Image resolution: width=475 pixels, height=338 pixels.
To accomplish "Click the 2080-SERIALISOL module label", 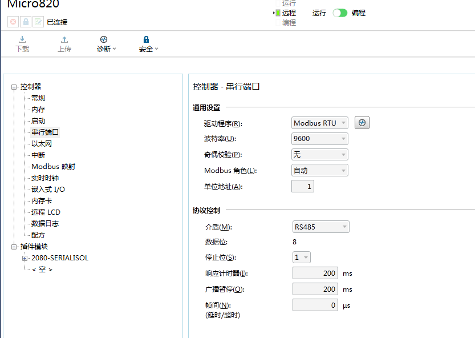I will pyautogui.click(x=60, y=258).
